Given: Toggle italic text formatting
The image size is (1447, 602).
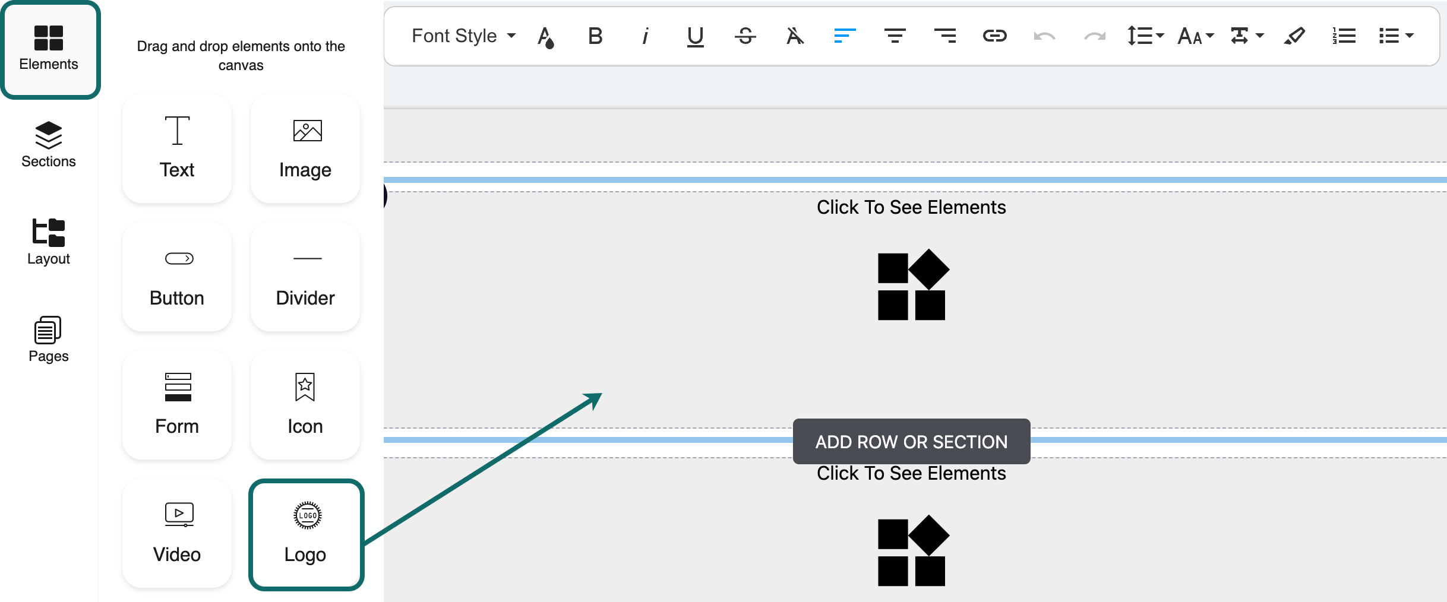Looking at the screenshot, I should (x=645, y=36).
